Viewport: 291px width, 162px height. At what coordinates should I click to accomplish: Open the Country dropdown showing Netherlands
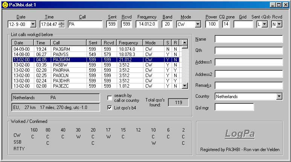[279, 96]
